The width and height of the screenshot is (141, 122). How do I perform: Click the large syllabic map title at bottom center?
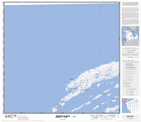[63, 116]
